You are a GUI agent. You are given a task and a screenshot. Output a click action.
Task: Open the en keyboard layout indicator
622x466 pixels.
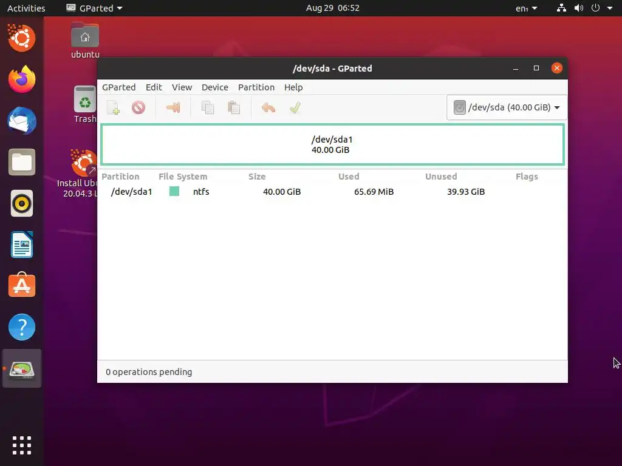tap(526, 8)
